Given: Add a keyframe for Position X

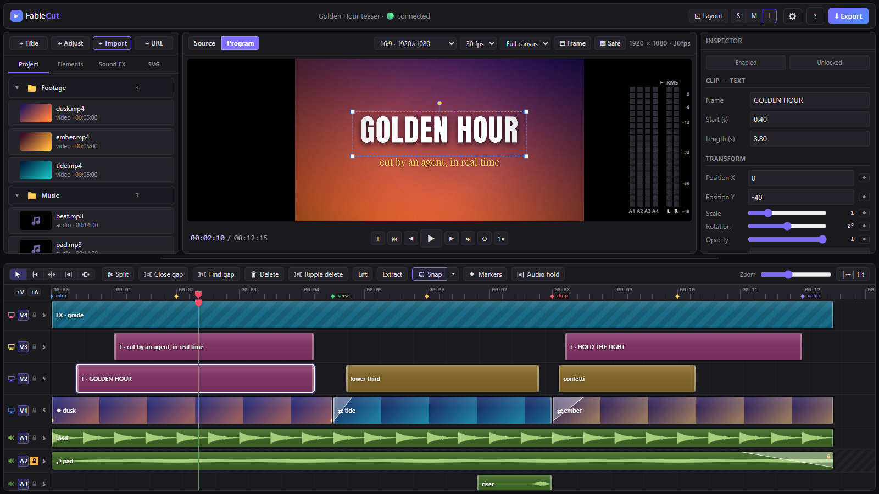Looking at the screenshot, I should point(864,178).
